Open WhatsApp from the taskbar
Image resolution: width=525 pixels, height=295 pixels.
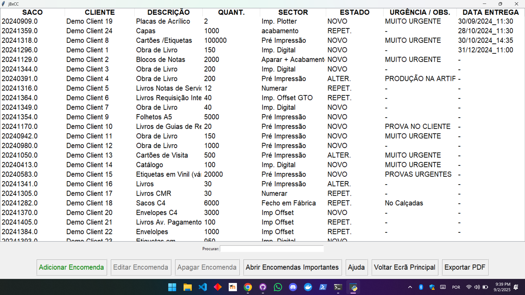click(x=278, y=287)
